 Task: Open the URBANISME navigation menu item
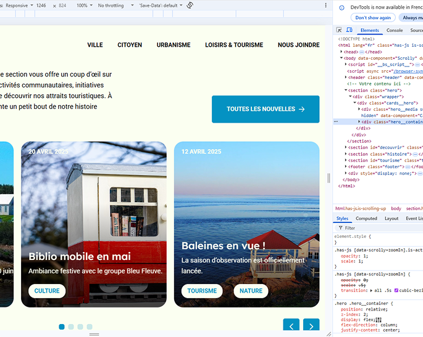174,45
